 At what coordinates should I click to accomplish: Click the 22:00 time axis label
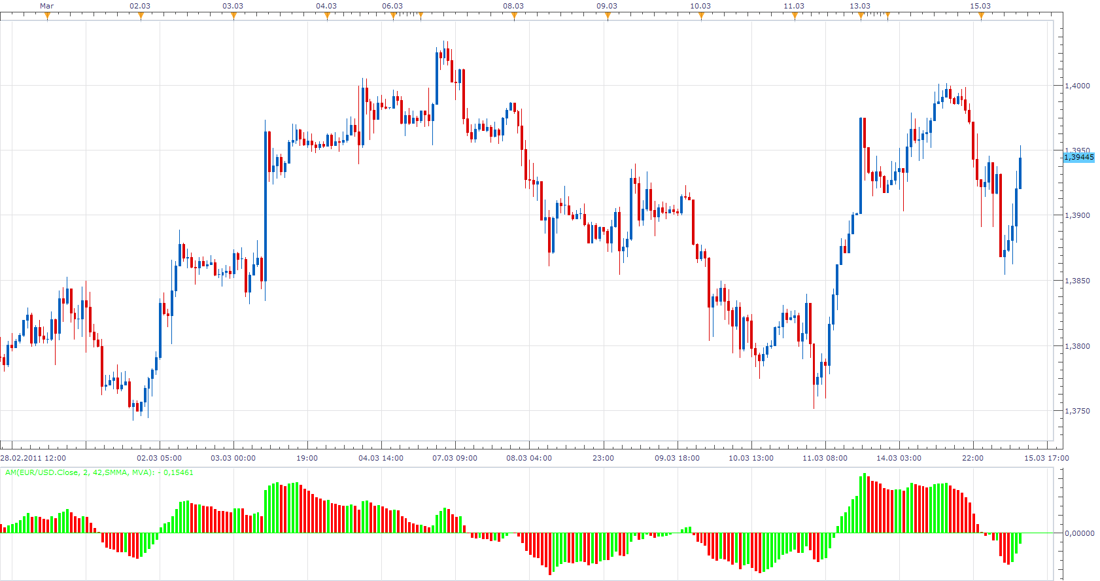pyautogui.click(x=973, y=458)
